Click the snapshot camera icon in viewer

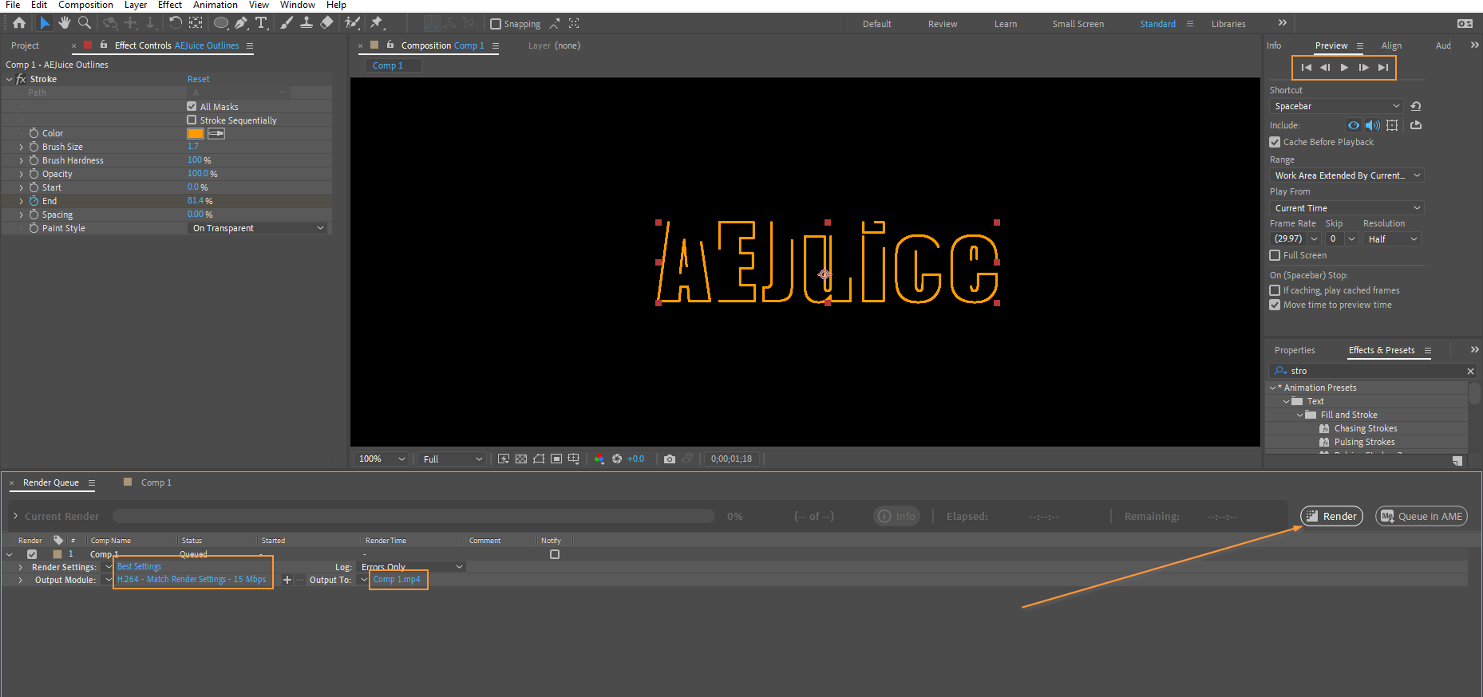669,459
